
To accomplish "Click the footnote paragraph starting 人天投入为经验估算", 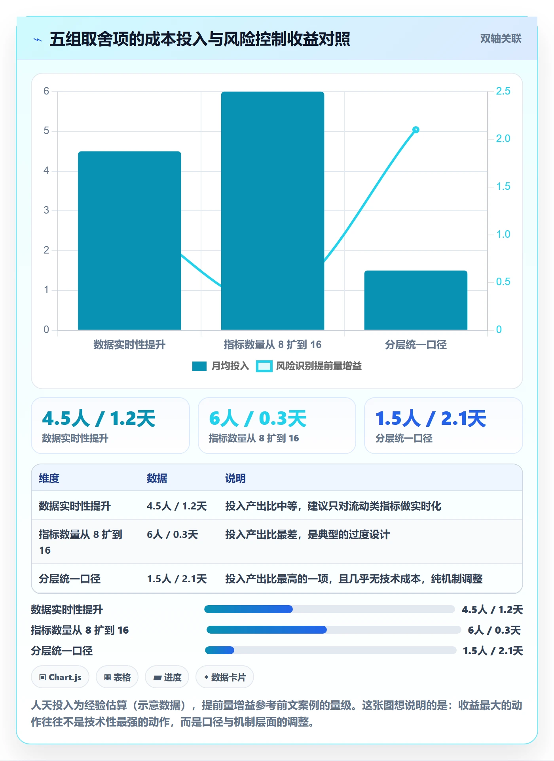I will click(x=277, y=714).
